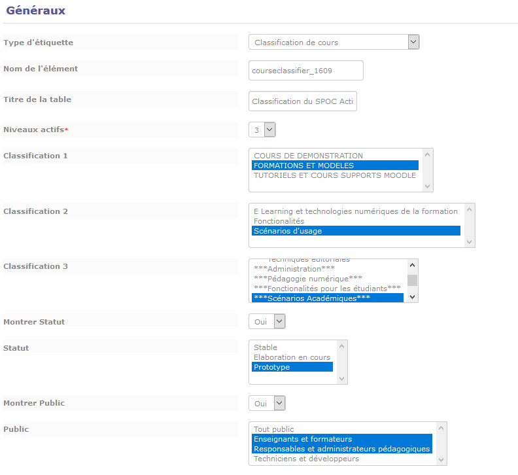Click the Nom de l'élément text field
Image resolution: width=518 pixels, height=475 pixels.
(x=305, y=71)
